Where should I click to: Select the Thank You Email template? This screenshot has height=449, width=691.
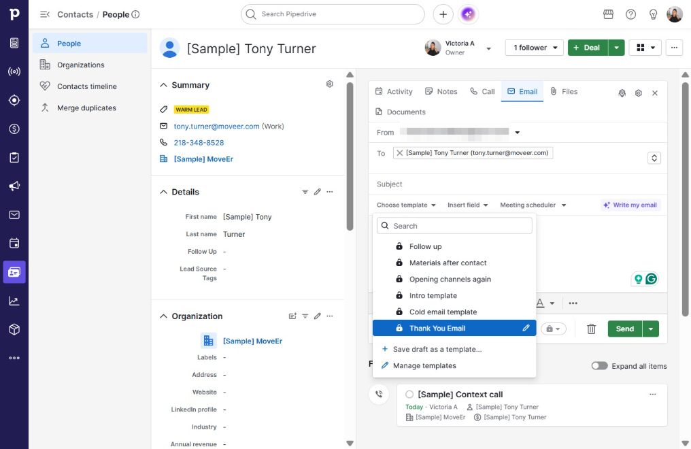(x=454, y=328)
